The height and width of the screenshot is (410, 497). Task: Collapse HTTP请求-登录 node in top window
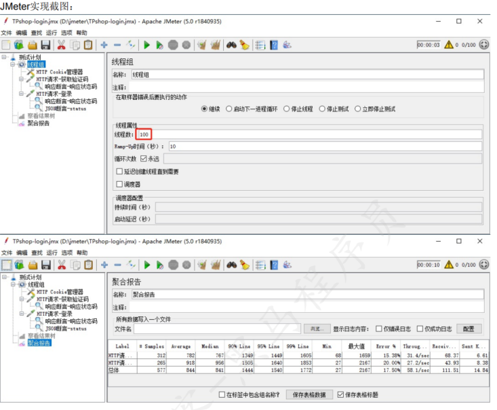coord(21,94)
